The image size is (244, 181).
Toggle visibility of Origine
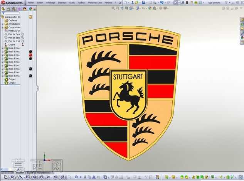pos(23,44)
